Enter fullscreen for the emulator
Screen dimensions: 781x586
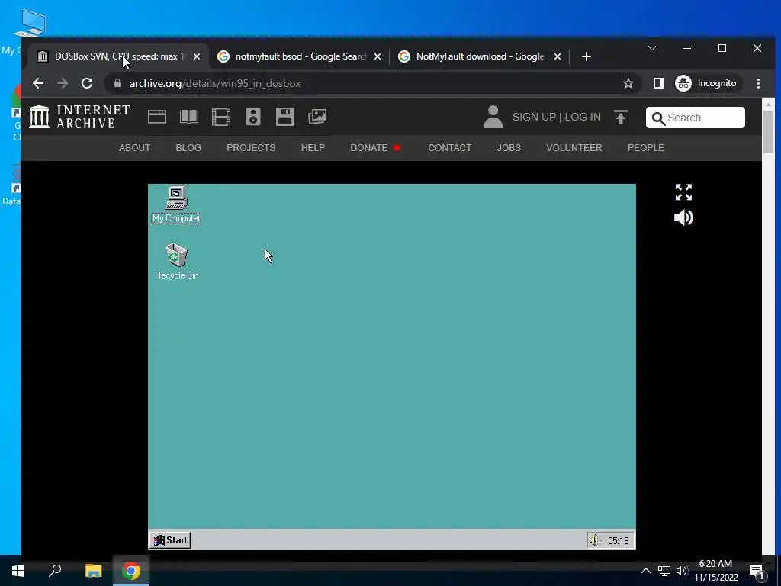[683, 192]
